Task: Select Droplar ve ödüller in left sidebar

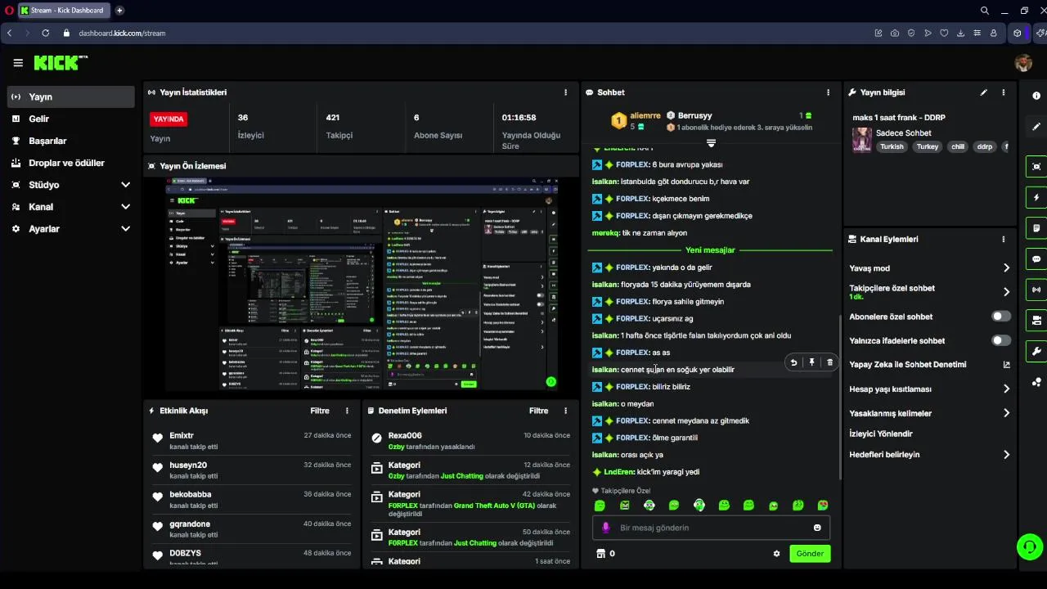Action: 71,163
